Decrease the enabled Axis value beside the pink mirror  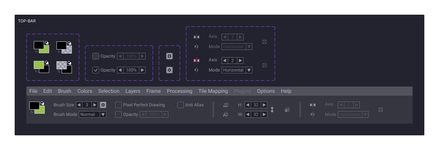click(x=225, y=61)
